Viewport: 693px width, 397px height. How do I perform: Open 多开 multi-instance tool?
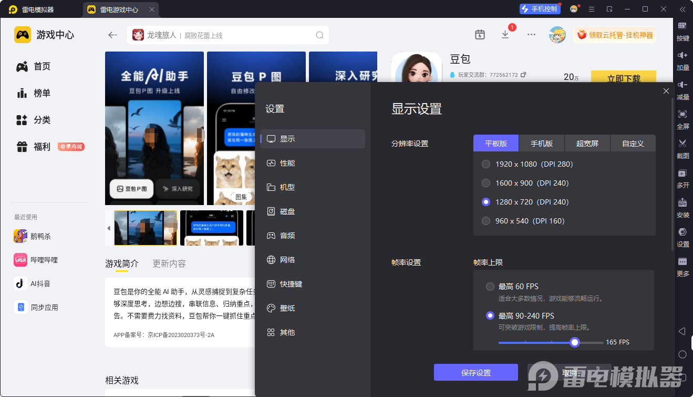pyautogui.click(x=682, y=174)
